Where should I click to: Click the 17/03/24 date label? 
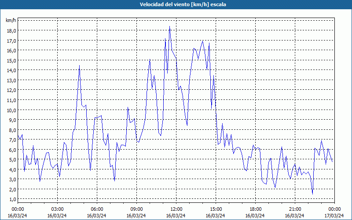pos(334,216)
